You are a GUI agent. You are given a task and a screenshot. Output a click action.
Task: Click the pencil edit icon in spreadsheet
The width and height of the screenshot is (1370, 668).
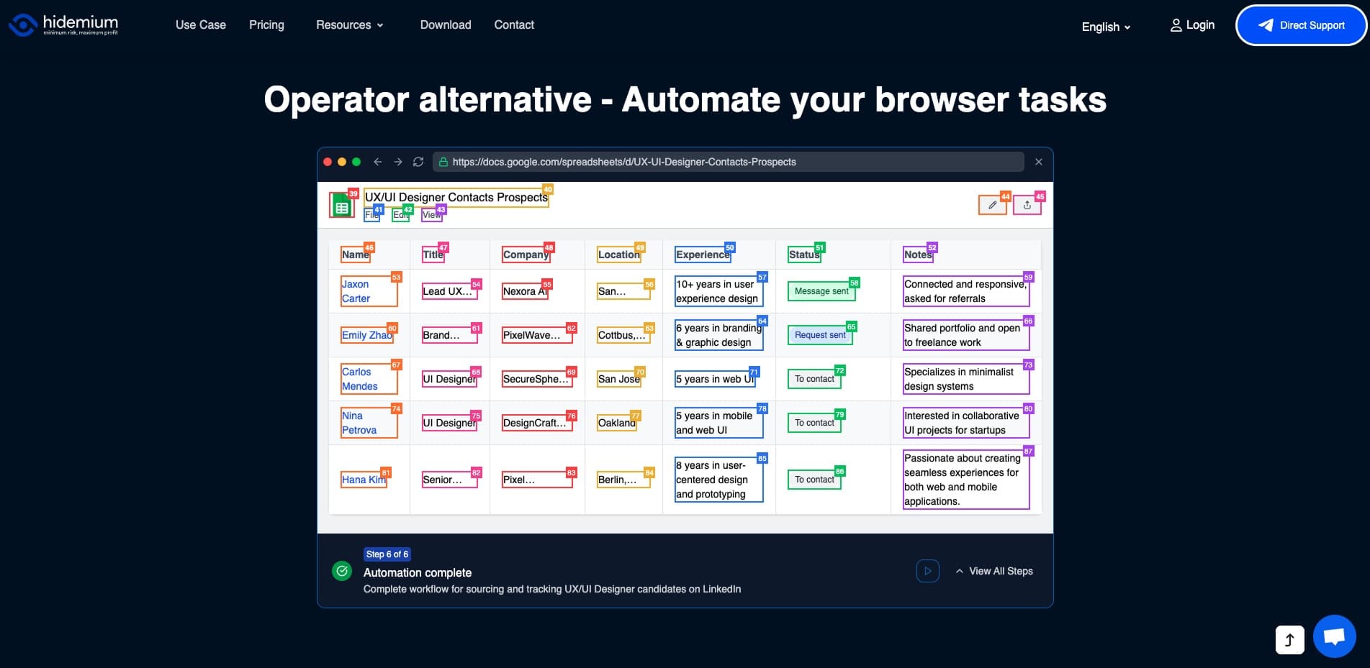pos(992,205)
